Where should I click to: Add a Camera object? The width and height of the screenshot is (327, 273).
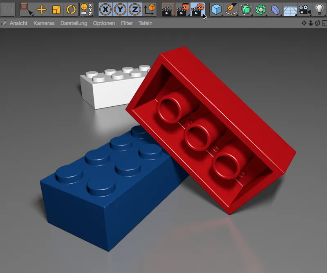[305, 9]
